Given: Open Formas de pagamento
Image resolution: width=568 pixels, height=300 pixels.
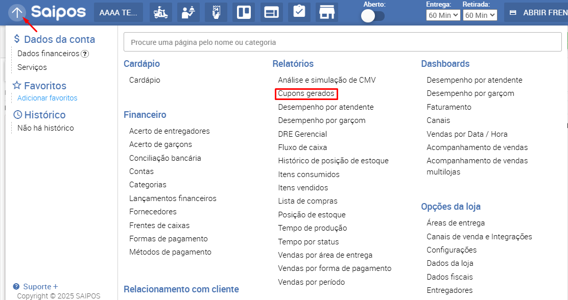Looking at the screenshot, I should (169, 239).
